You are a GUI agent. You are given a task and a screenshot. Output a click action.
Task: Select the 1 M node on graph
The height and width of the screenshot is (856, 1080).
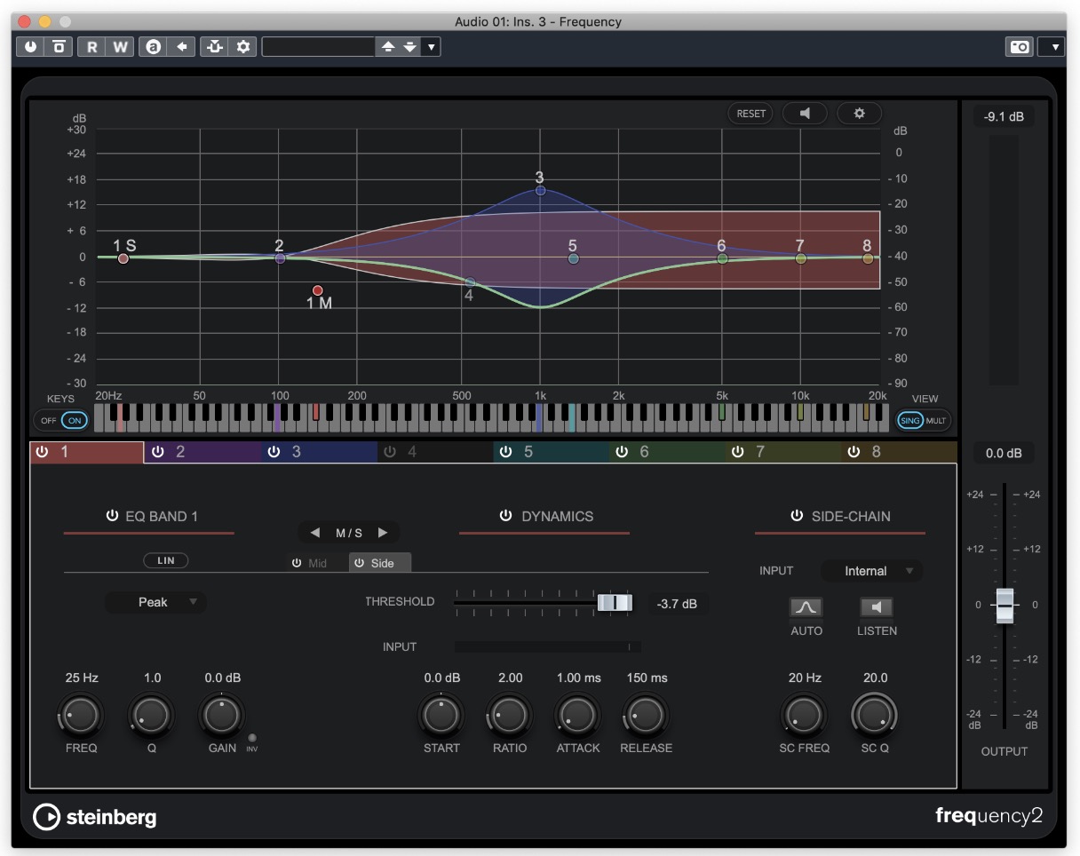[318, 290]
